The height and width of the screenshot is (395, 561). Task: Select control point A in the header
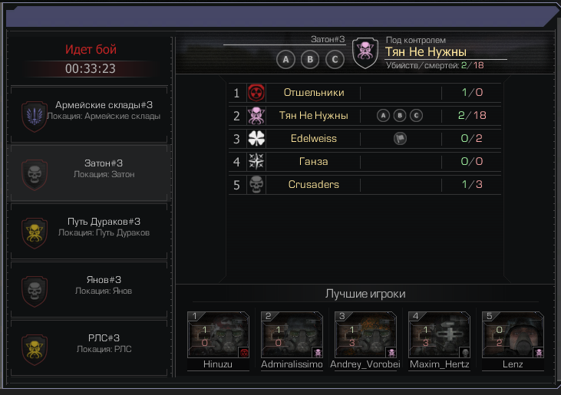(x=285, y=59)
